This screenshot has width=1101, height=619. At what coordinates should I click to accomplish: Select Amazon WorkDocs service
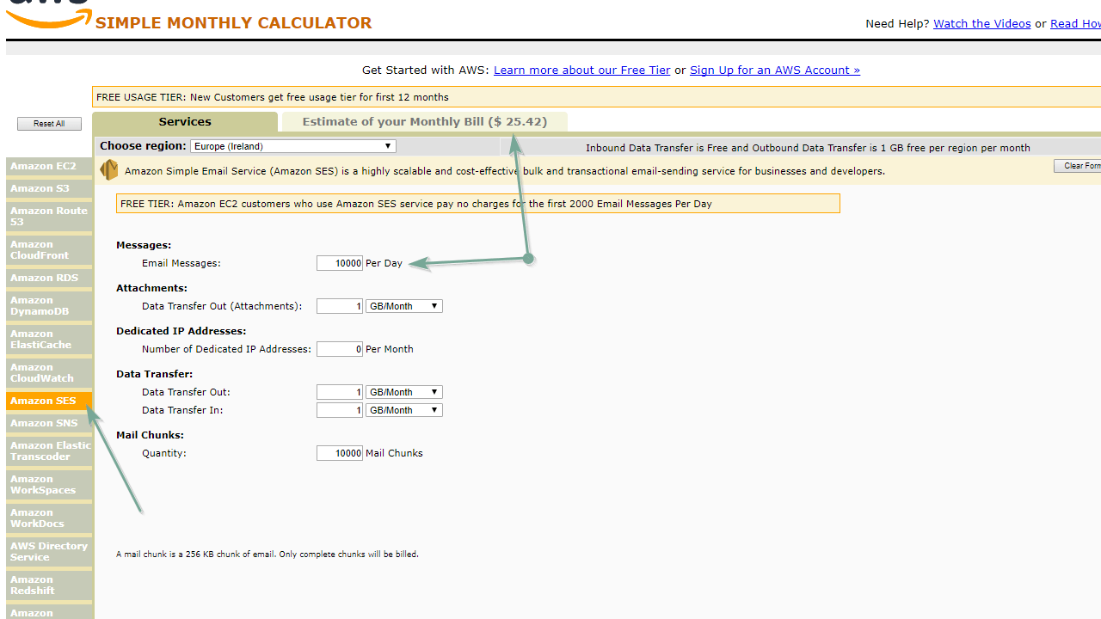coord(49,518)
